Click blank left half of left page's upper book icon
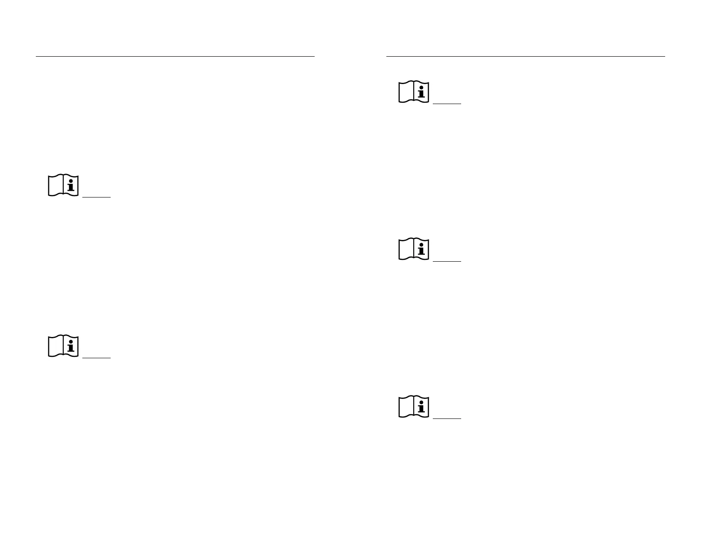 coord(56,186)
